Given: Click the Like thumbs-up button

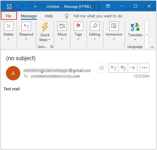Looking at the screenshot, I should click(101, 68).
